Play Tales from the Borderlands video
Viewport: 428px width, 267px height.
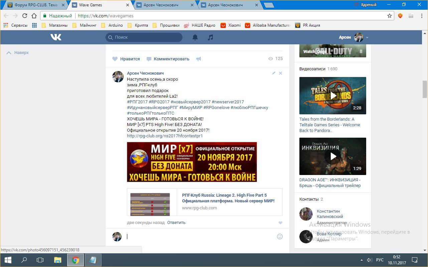[333, 96]
